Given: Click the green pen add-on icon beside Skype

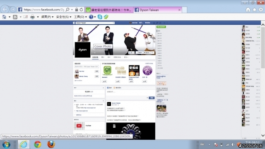Looking at the screenshot, I should pos(106,17).
